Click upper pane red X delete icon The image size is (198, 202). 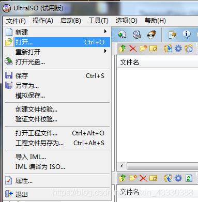pos(133,49)
